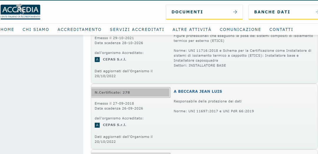Click the 'A' accreditation icon in the ETICS card
Viewport: 318px width, 154px height.
[x=97, y=60]
